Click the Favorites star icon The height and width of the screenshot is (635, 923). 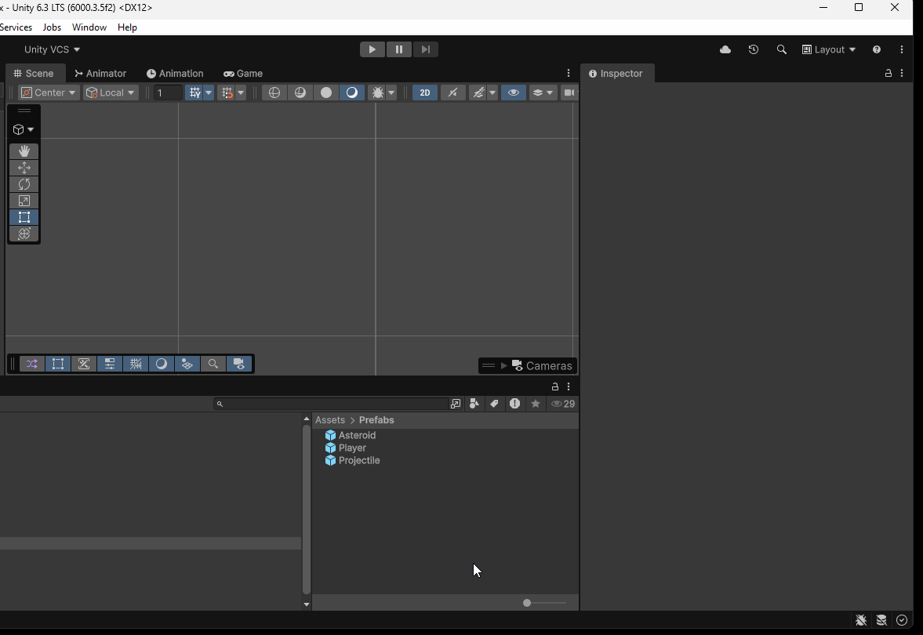[536, 404]
